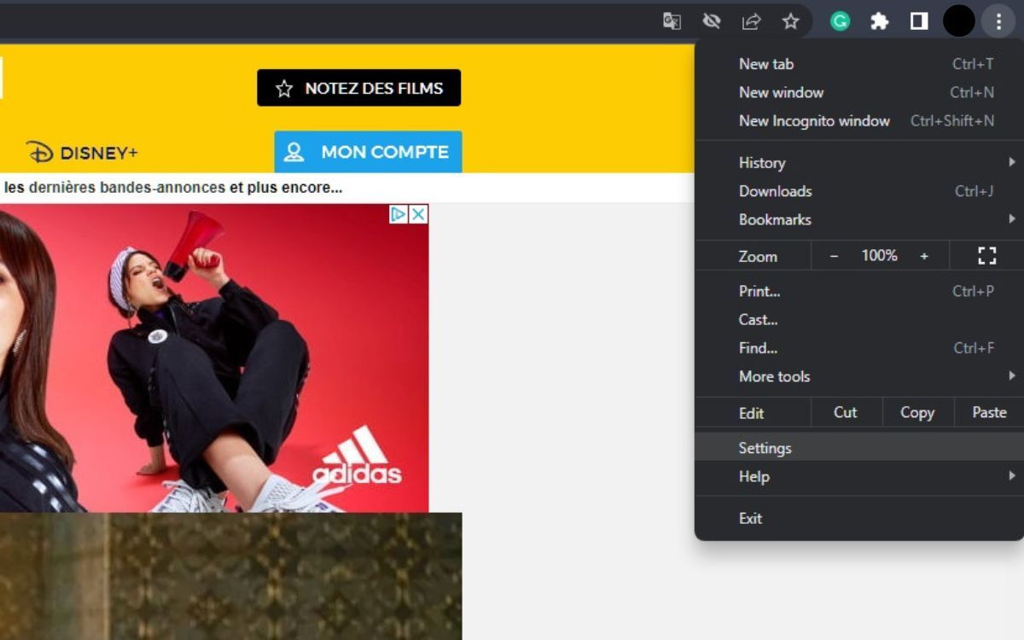Screen dimensions: 1024x640
Task: Expand the Bookmarks submenu
Action: pos(859,219)
